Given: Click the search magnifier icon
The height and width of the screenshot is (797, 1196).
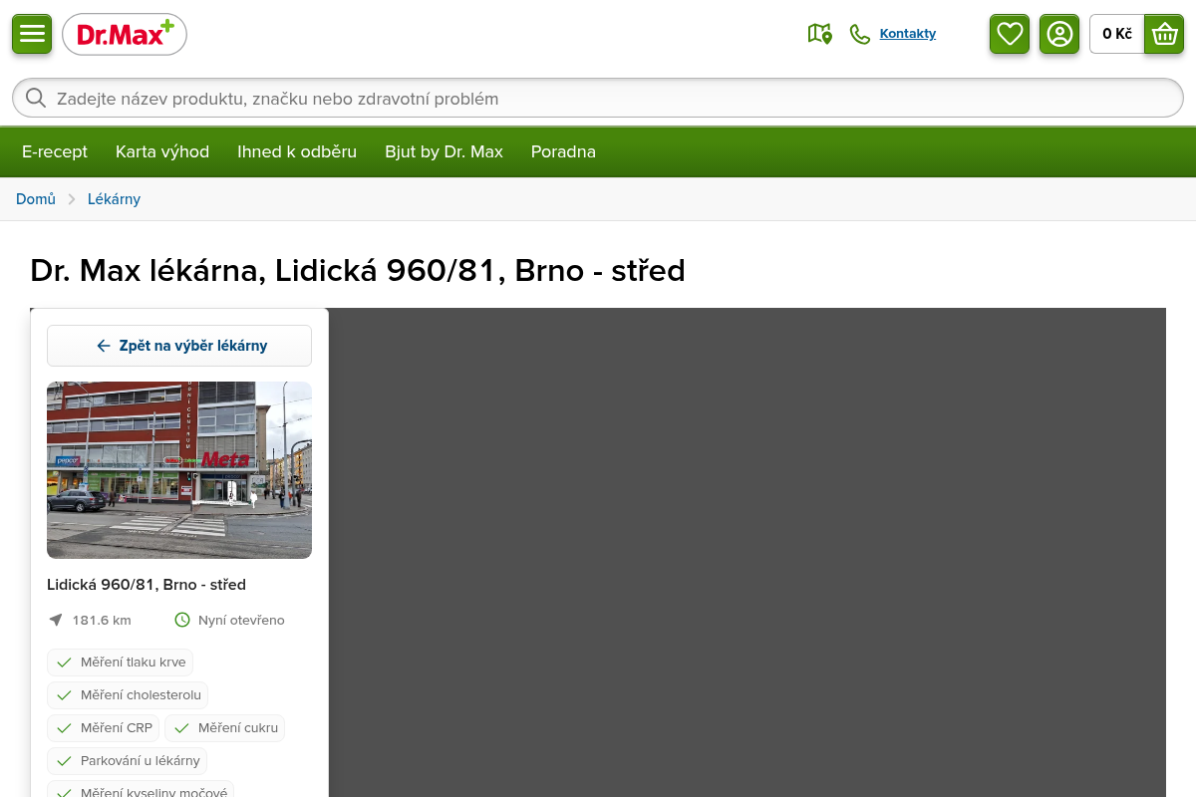Looking at the screenshot, I should 36,98.
